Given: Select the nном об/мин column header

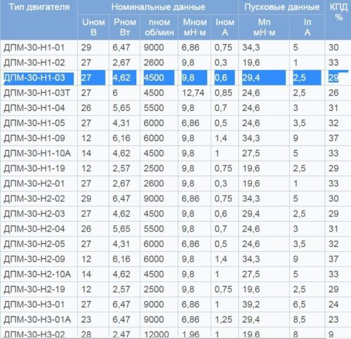Looking at the screenshot, I should point(159,27).
